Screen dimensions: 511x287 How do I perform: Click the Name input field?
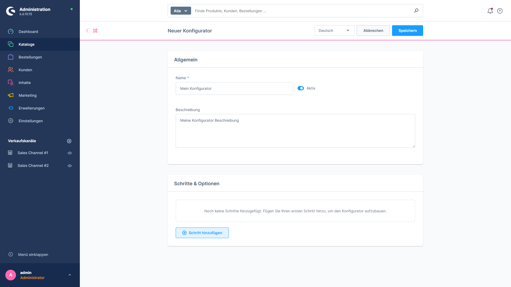click(234, 88)
